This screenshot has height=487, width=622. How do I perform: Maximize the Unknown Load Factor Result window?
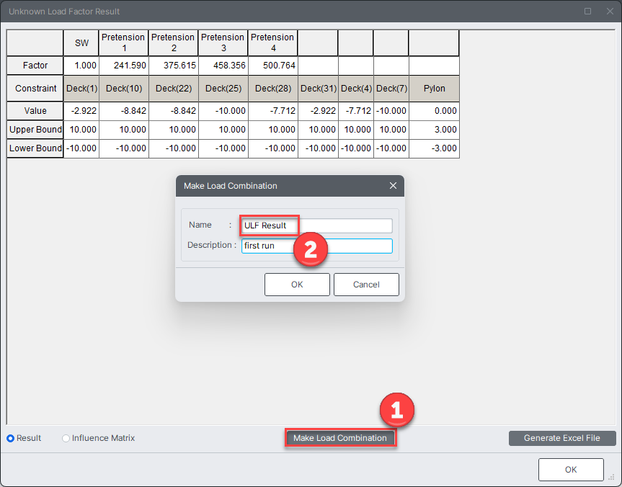pyautogui.click(x=588, y=11)
